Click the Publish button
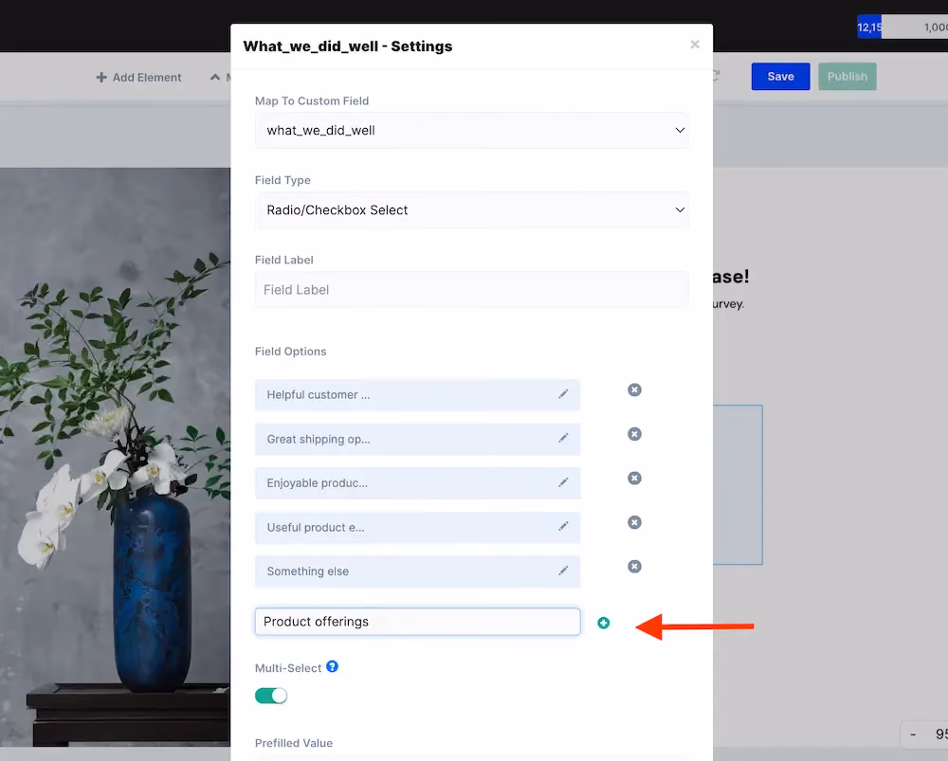The width and height of the screenshot is (948, 761). pyautogui.click(x=847, y=77)
